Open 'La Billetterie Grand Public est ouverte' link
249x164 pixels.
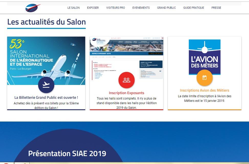coord(46,97)
